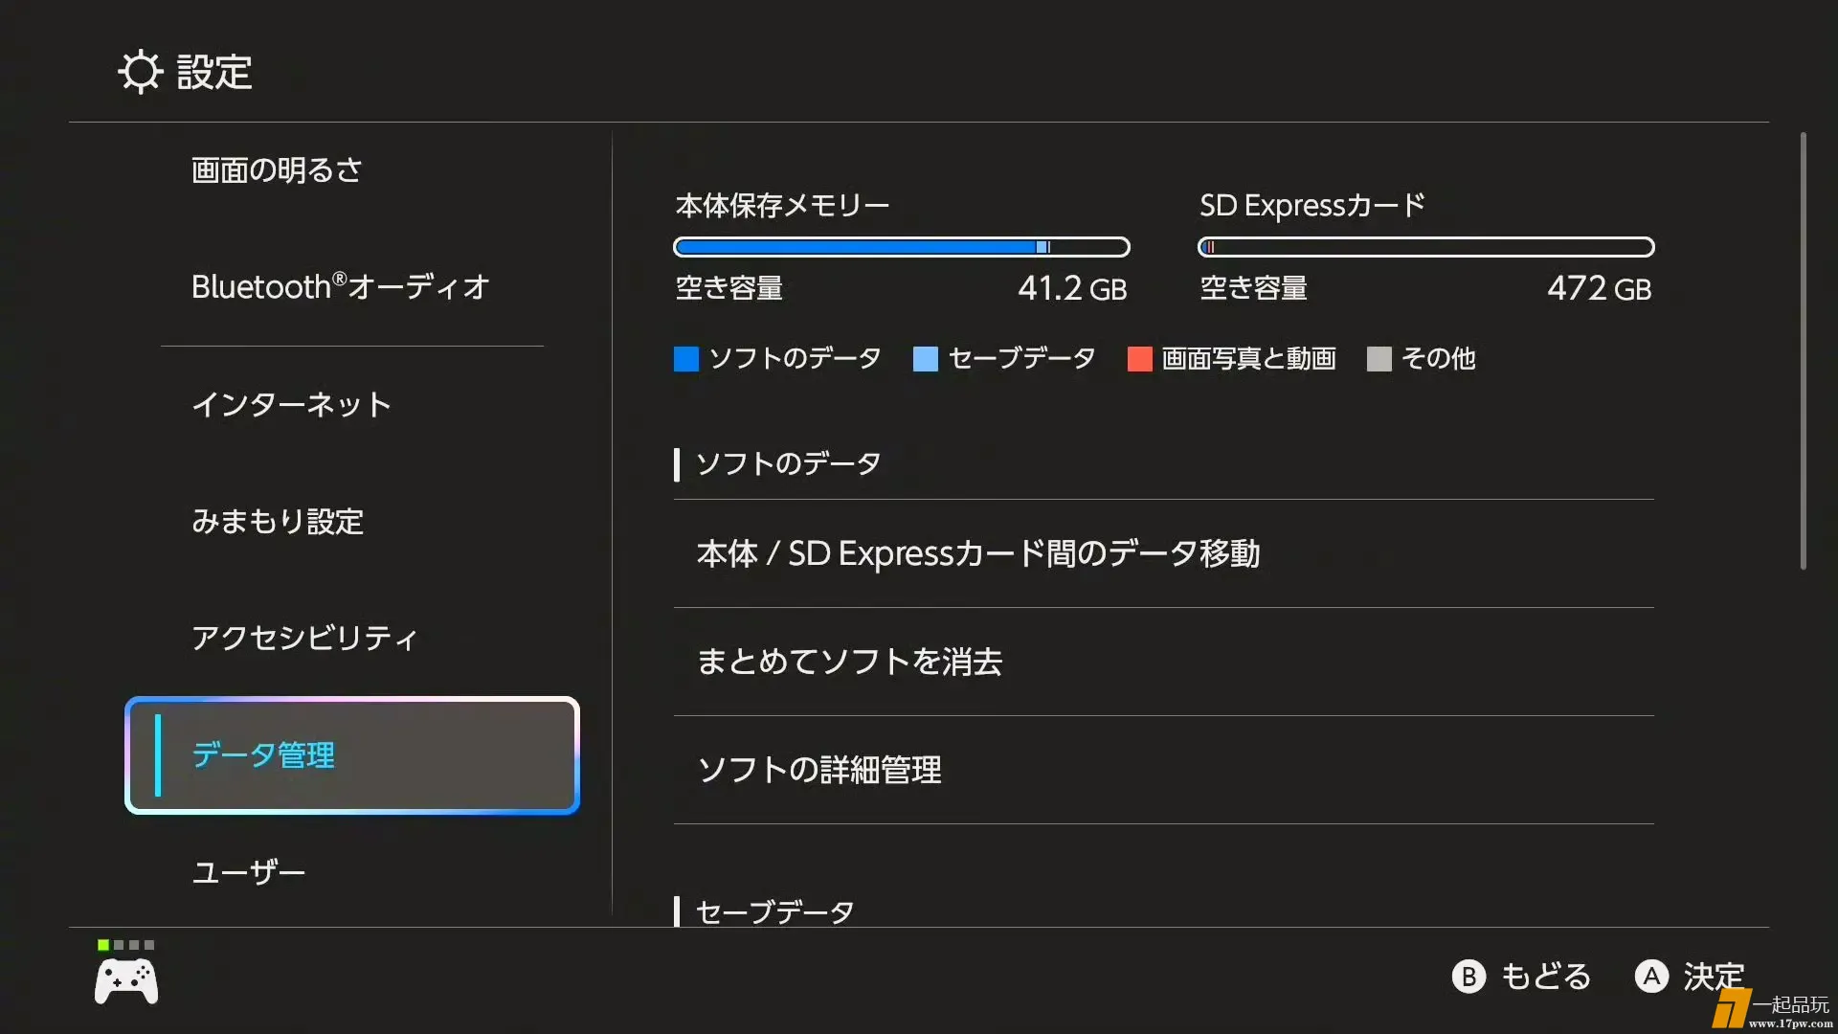Screen dimensions: 1838x1034
Task: Open Bluetoothオーディオ settings
Action: [340, 287]
